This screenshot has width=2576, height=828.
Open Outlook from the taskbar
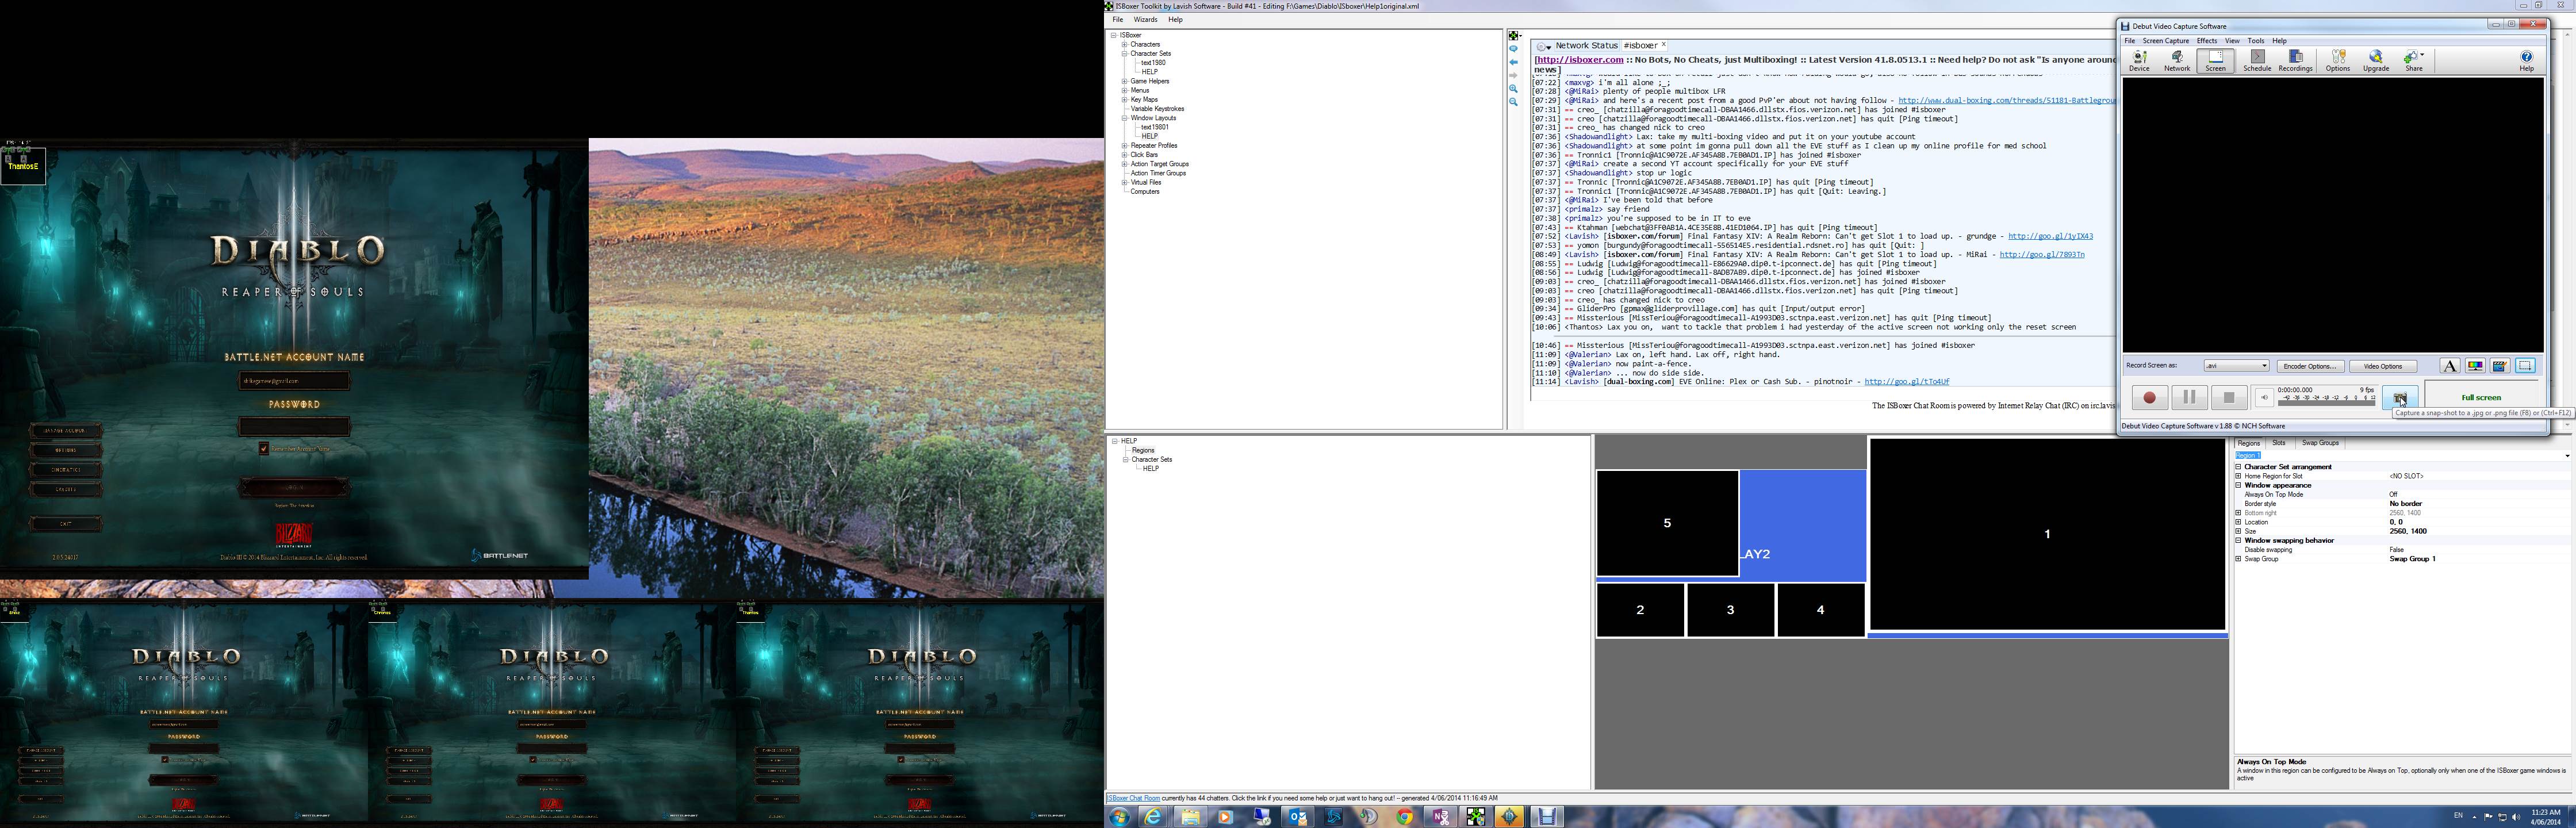(1297, 817)
